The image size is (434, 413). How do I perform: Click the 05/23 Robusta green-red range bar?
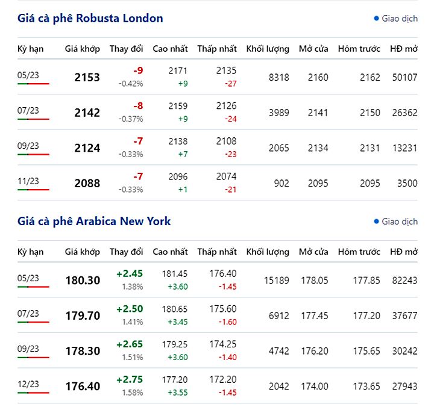click(x=33, y=84)
